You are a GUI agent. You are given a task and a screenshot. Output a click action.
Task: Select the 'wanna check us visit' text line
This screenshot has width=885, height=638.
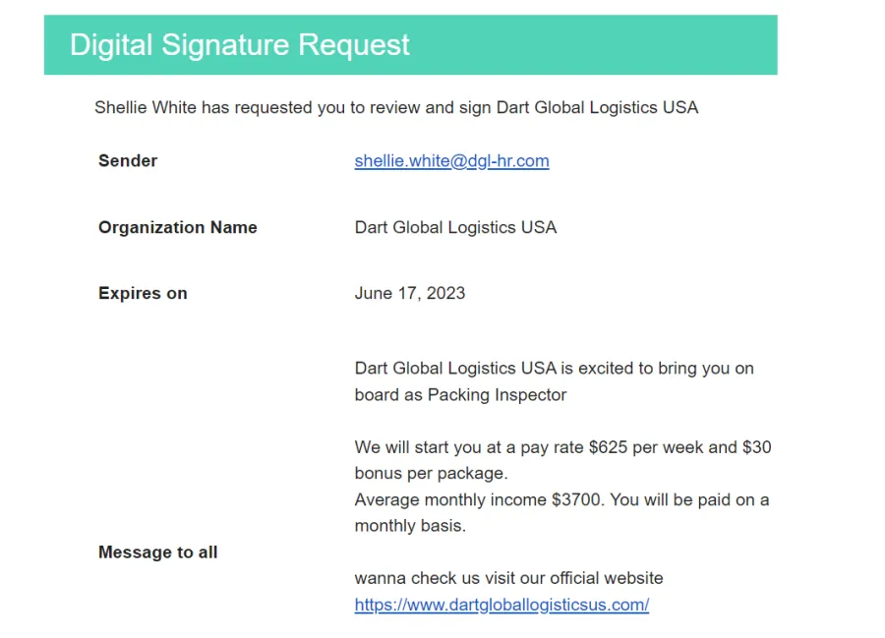pyautogui.click(x=508, y=578)
